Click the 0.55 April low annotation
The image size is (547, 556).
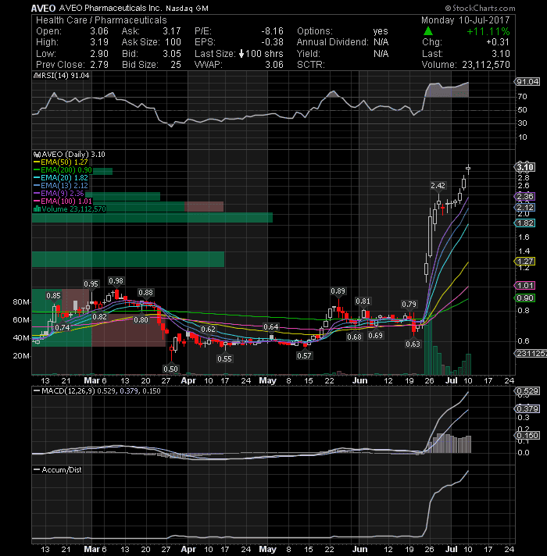[x=224, y=359]
